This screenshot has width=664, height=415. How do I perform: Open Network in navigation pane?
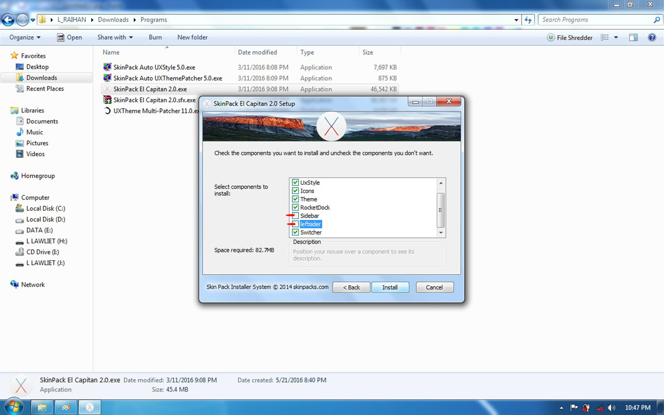33,285
